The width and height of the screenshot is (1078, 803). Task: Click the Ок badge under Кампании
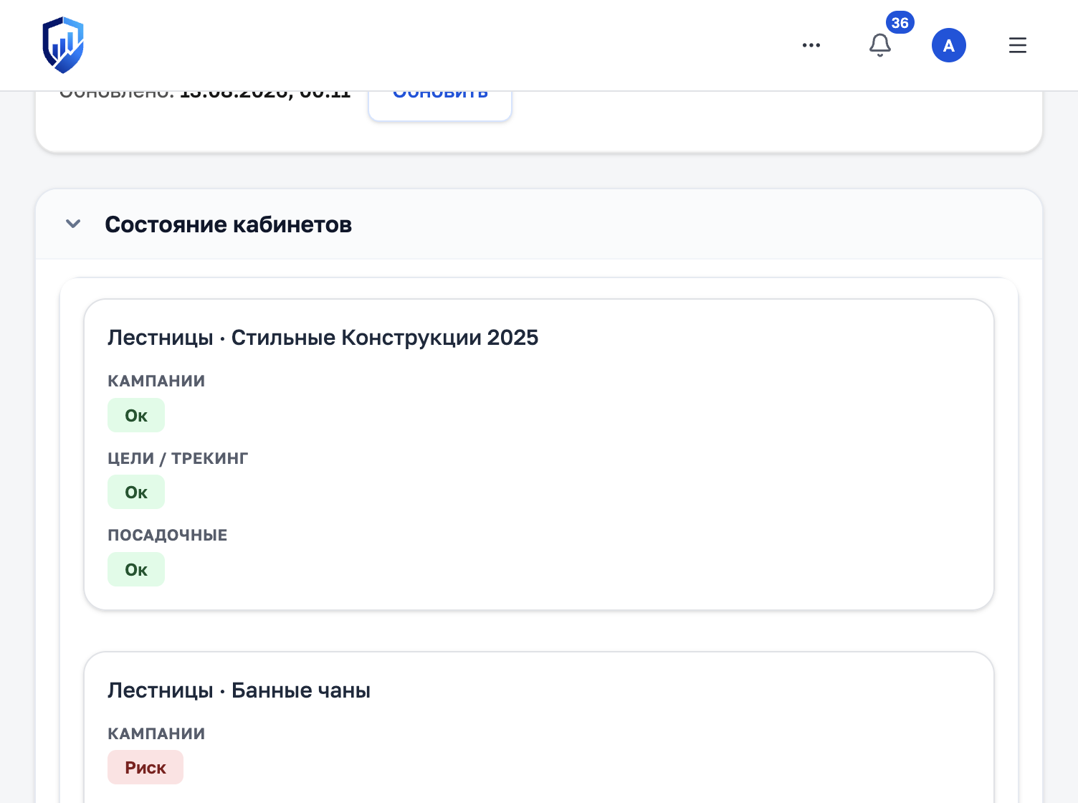pos(136,416)
